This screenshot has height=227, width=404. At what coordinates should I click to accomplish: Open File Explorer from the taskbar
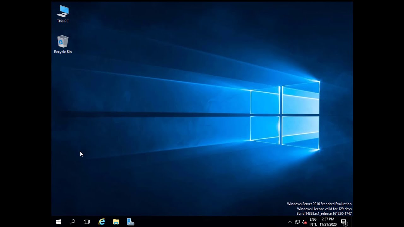pos(116,222)
